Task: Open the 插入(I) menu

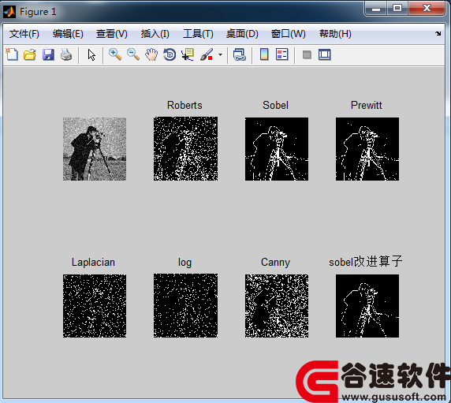Action: click(x=155, y=34)
